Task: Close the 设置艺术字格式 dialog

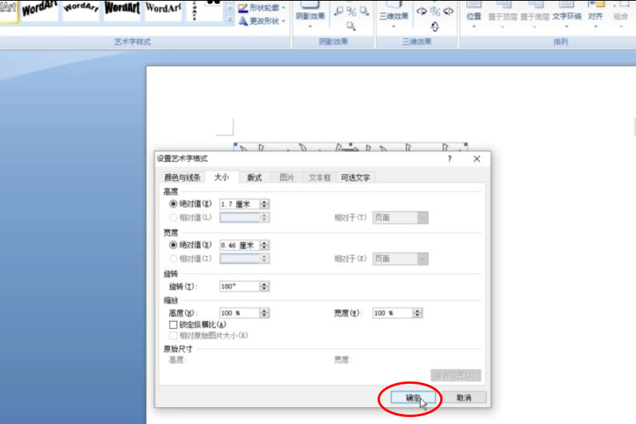Action: tap(477, 159)
